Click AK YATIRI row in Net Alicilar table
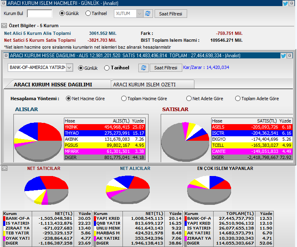This screenshot has height=247, width=297. tap(138, 238)
